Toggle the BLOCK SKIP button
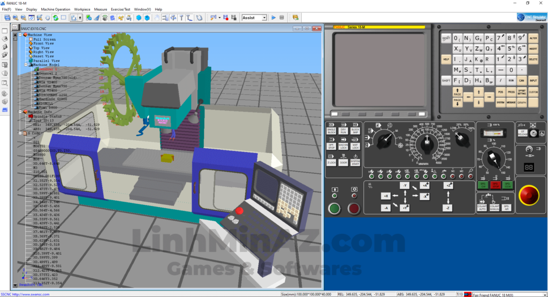Image resolution: width=548 pixels, height=297 pixels. tap(355, 131)
